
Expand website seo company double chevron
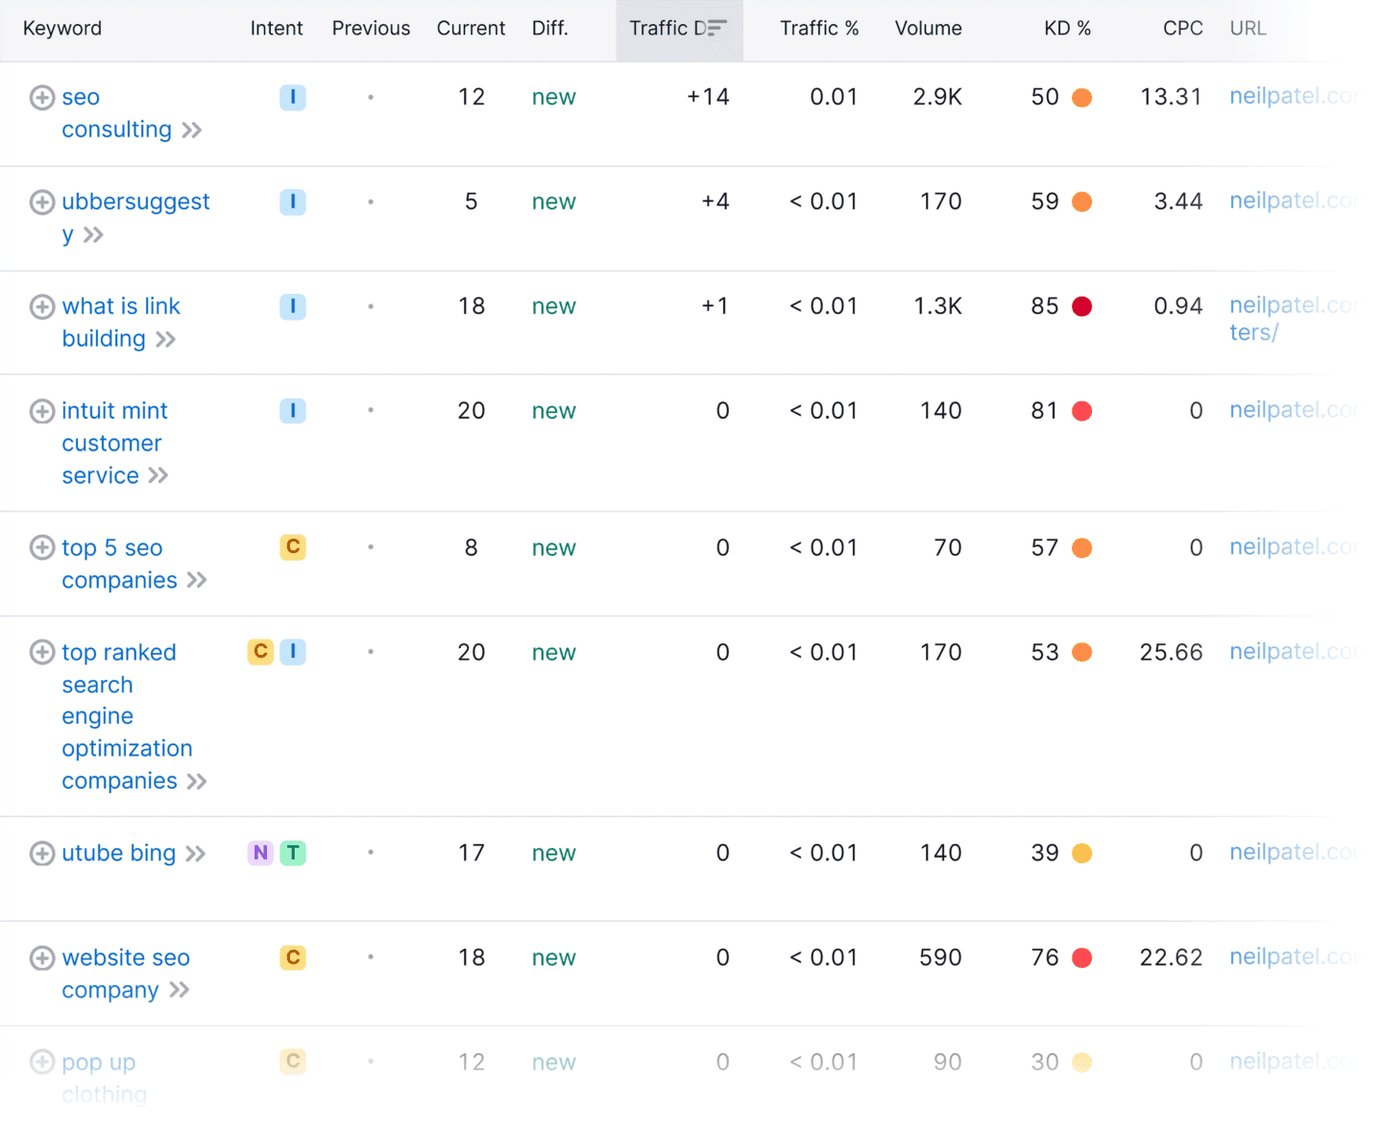point(180,990)
